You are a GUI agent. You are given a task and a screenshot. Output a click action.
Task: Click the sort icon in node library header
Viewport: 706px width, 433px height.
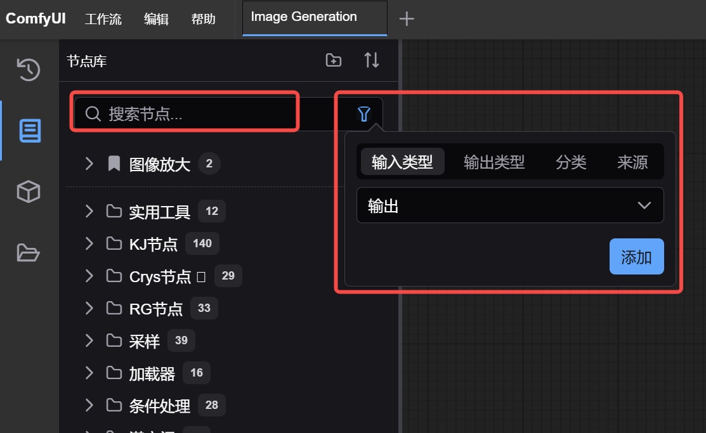tap(371, 60)
